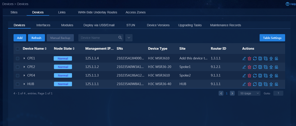Delete the CPE2 device using trash icon
Viewport: 296px width, 126px height.
point(249,67)
